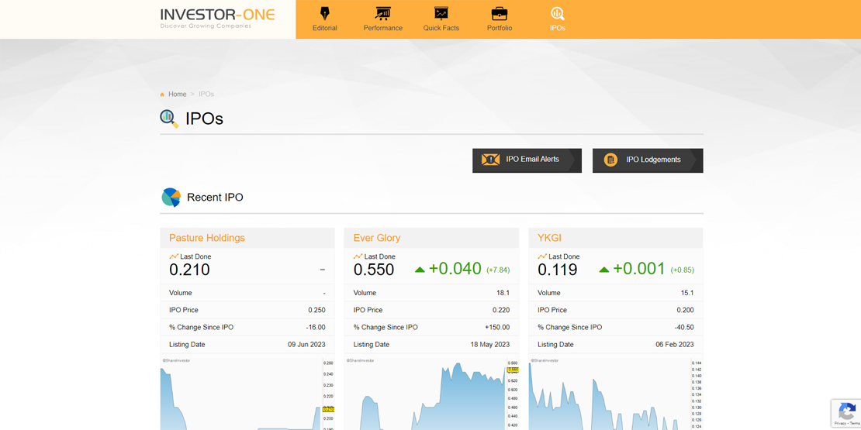The image size is (861, 430).
Task: Open the Editorial menu label
Action: 324,28
